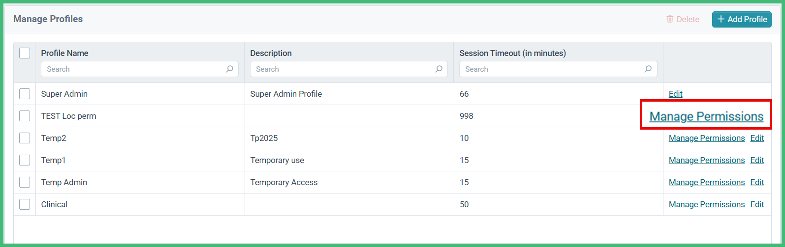This screenshot has width=785, height=247.
Task: Open Manage Permissions for Clinical profile
Action: click(707, 204)
